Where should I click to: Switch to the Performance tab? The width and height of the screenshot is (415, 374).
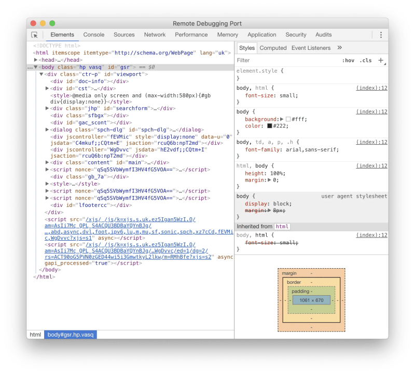click(191, 35)
